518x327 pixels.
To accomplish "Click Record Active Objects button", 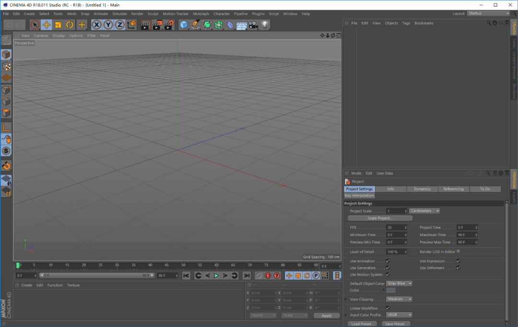I will click(x=259, y=276).
